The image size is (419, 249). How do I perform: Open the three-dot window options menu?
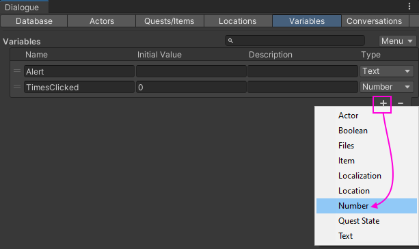(x=409, y=6)
